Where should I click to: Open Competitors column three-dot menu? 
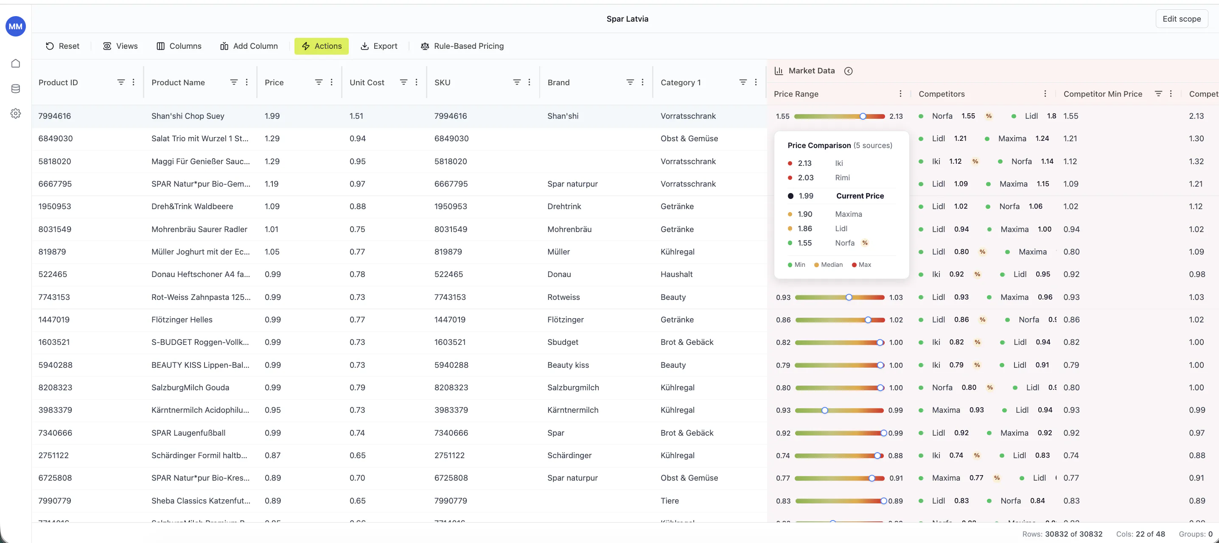point(1045,94)
